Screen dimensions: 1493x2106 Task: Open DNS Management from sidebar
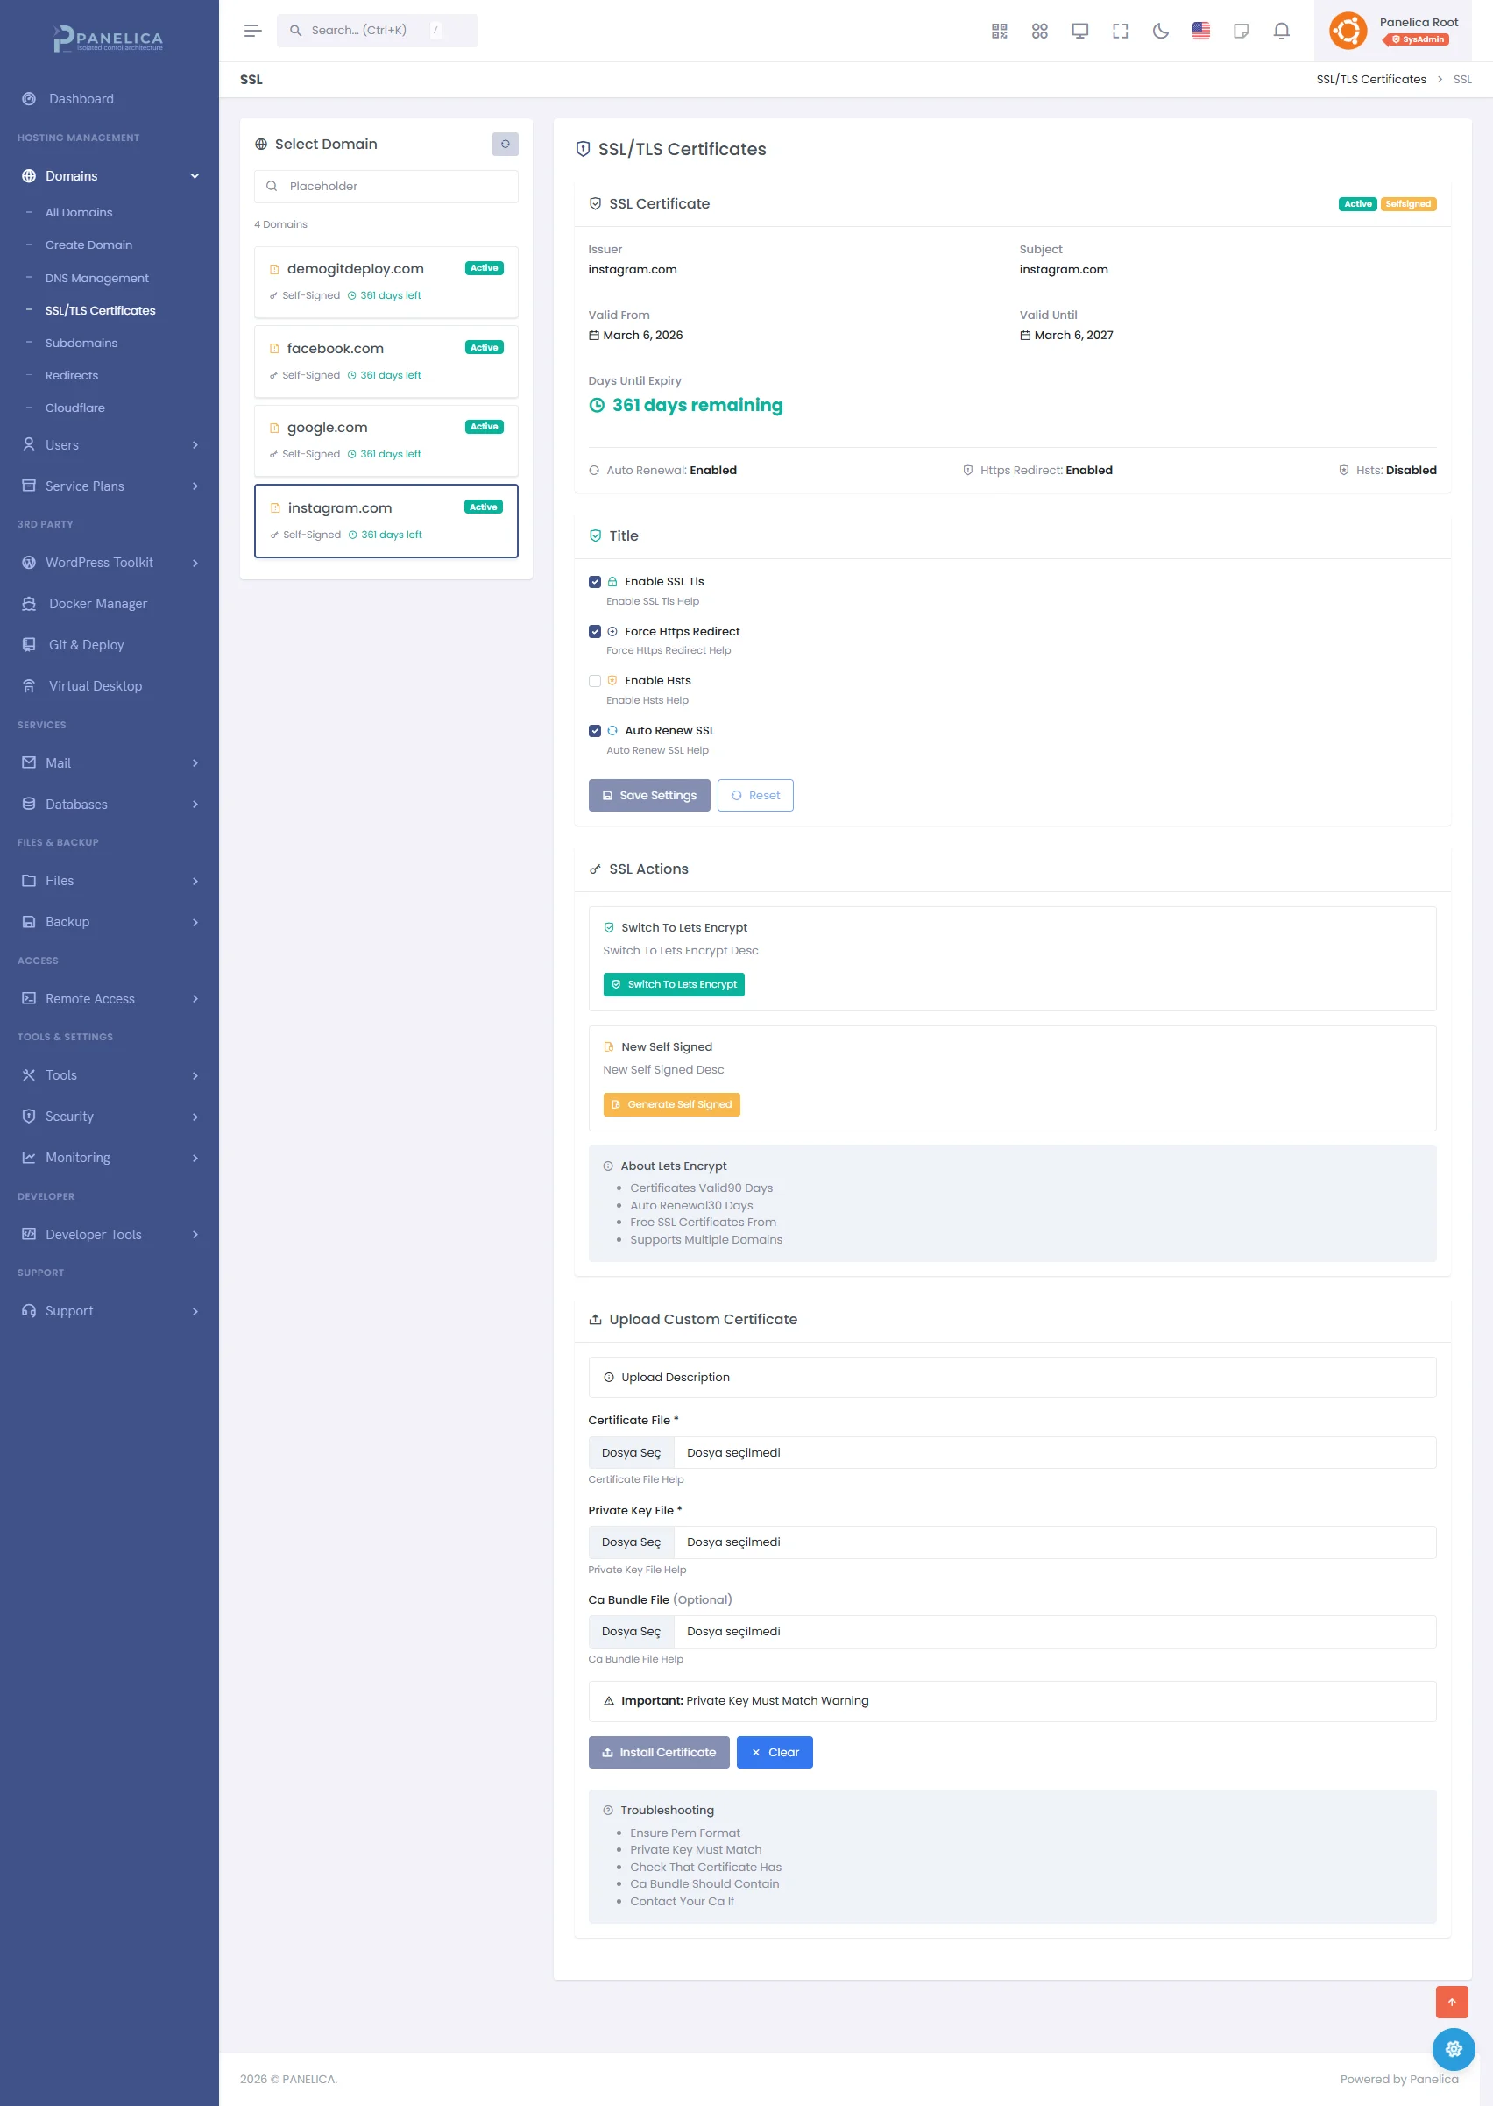(96, 279)
